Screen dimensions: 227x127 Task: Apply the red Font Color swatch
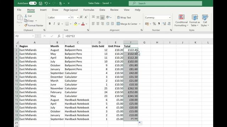(83, 24)
